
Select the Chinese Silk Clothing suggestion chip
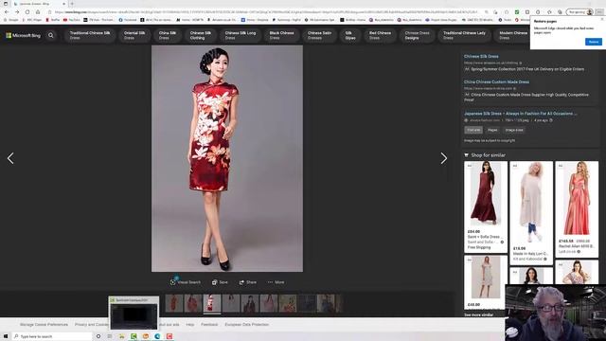coord(200,35)
